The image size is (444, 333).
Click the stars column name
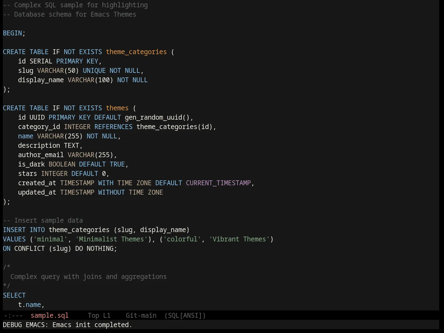tap(28, 173)
